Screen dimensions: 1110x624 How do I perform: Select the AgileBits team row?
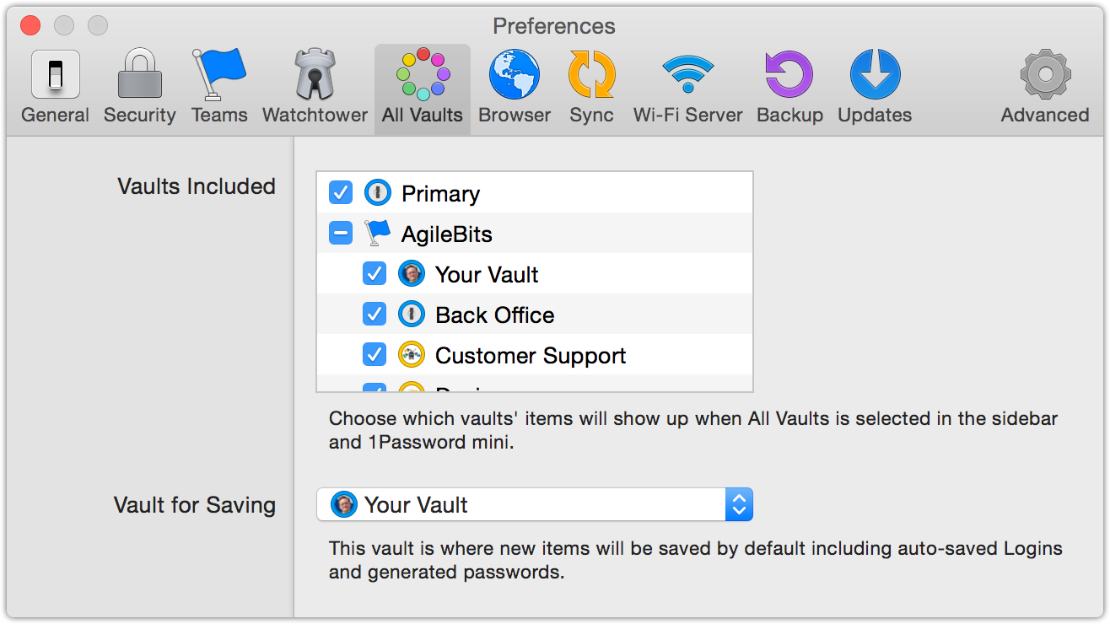click(447, 234)
